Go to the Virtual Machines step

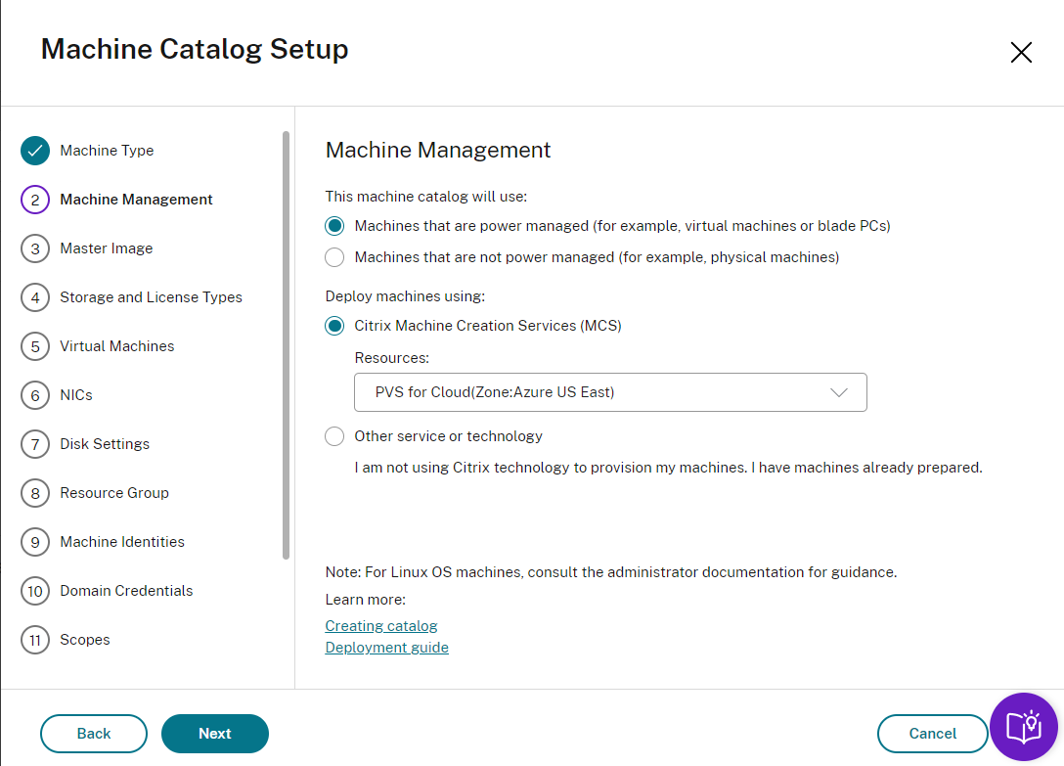(x=116, y=346)
